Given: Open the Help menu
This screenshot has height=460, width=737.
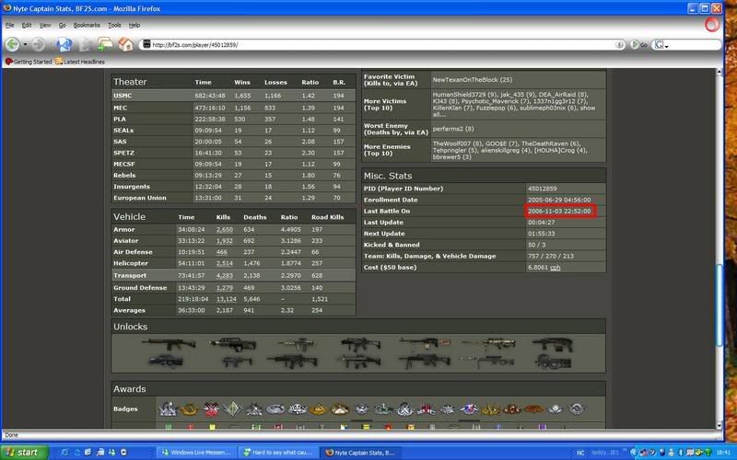Looking at the screenshot, I should pos(135,26).
